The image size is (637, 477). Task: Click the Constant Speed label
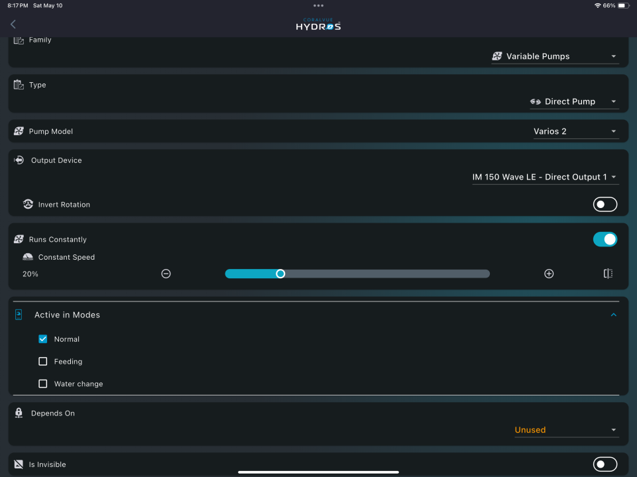click(x=67, y=257)
